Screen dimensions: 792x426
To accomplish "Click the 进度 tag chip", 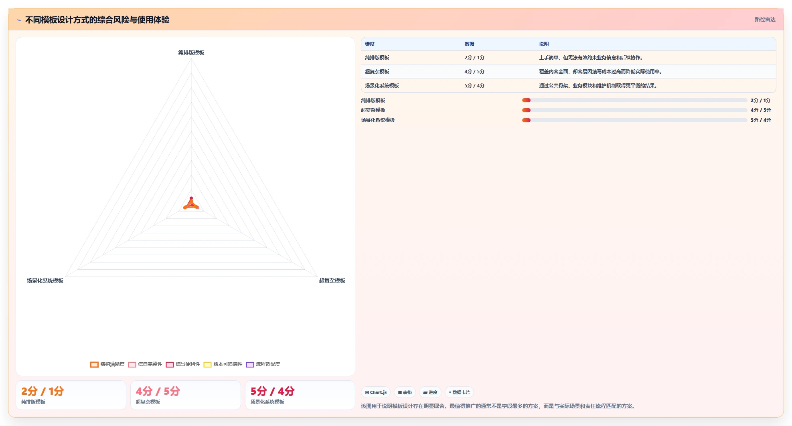I will coord(430,392).
